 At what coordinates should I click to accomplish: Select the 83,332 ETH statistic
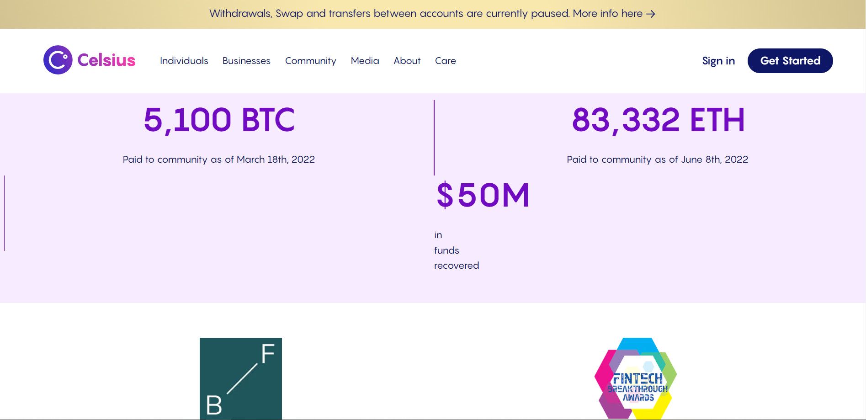658,120
